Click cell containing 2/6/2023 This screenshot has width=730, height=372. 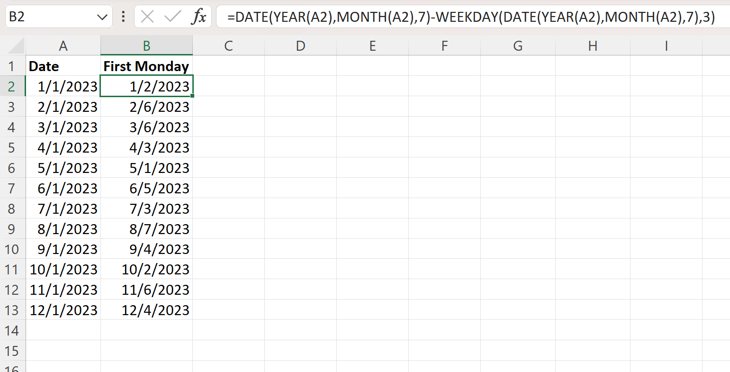tap(147, 107)
